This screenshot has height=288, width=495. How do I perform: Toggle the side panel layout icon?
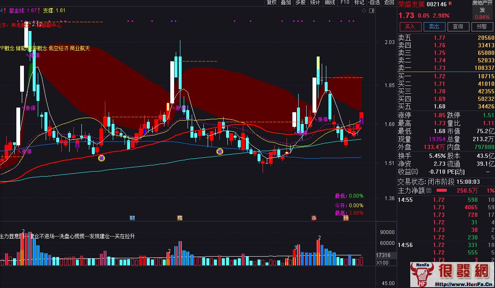(x=372, y=11)
